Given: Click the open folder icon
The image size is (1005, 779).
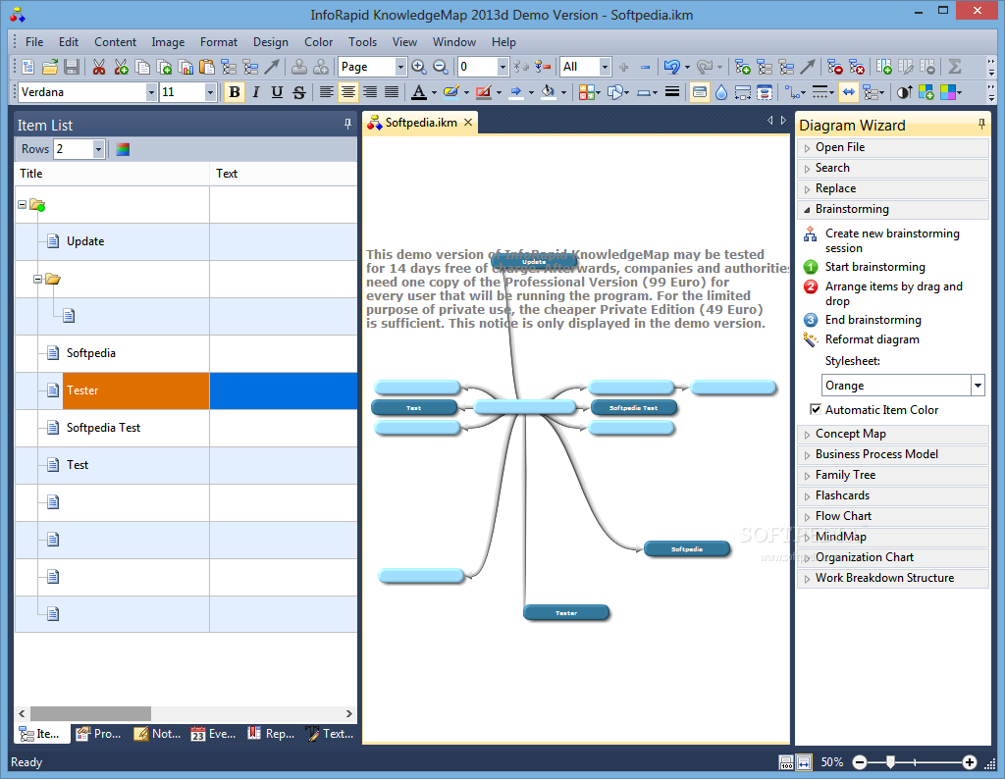Looking at the screenshot, I should (50, 67).
